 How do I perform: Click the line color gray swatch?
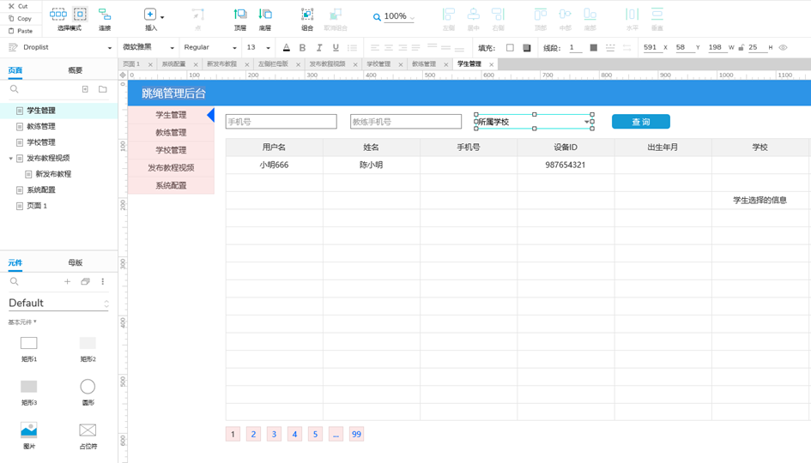tap(594, 47)
